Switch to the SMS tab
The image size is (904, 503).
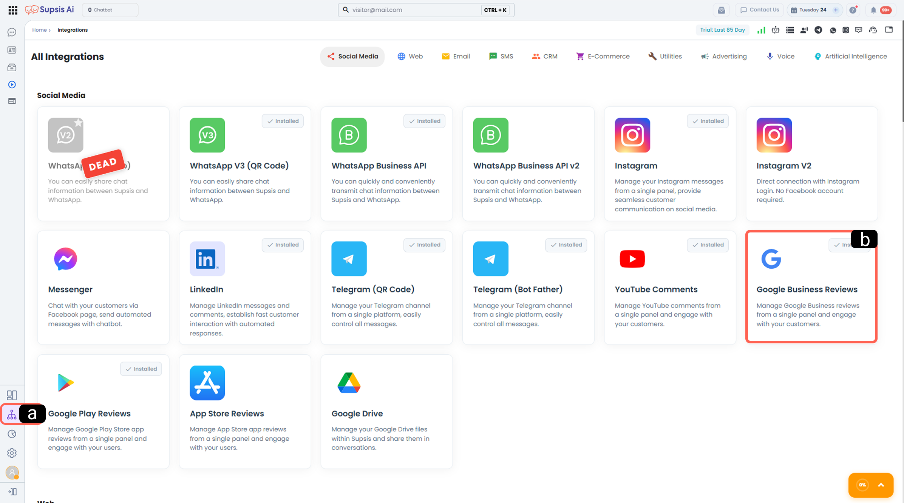pyautogui.click(x=501, y=57)
